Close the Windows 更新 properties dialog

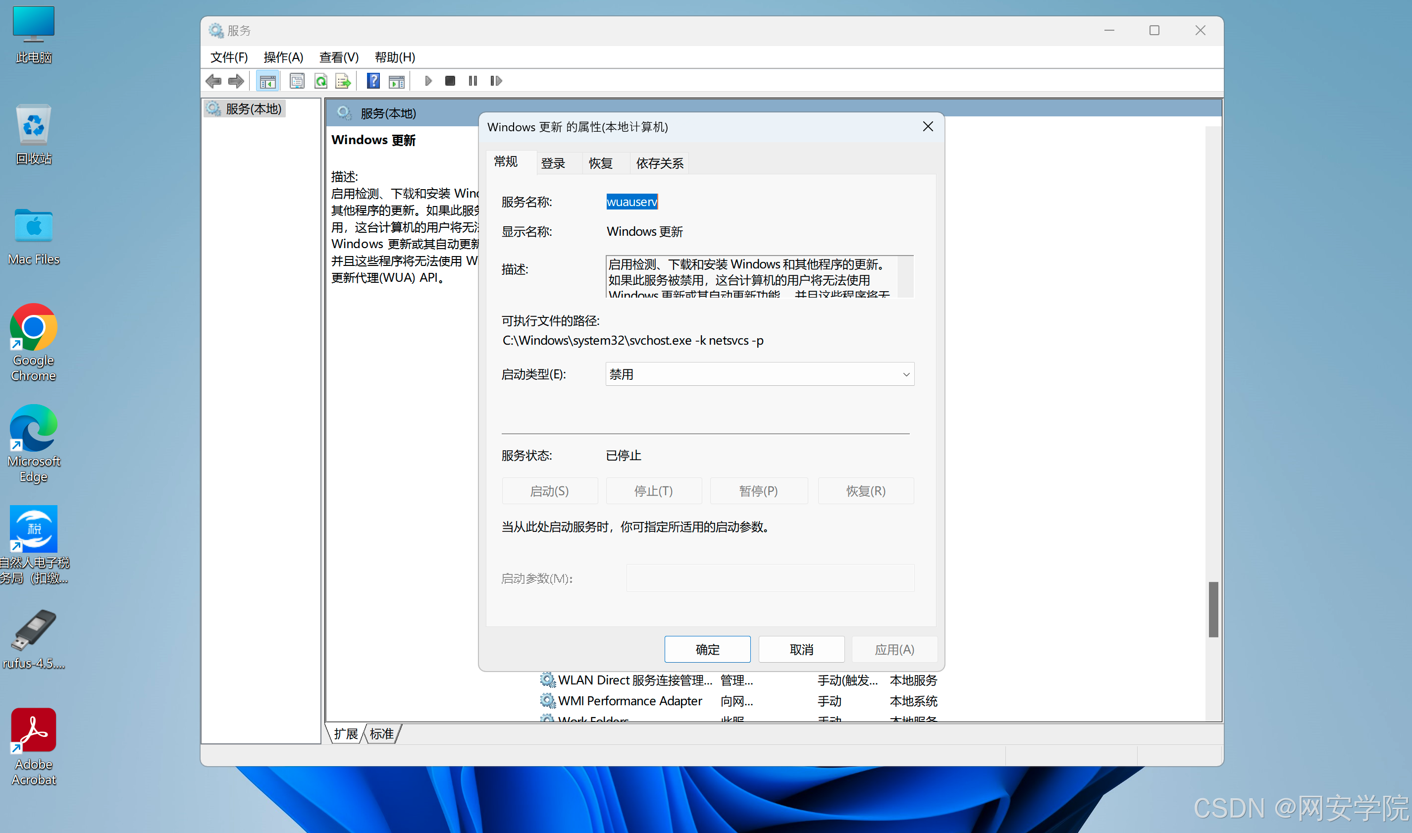928,127
